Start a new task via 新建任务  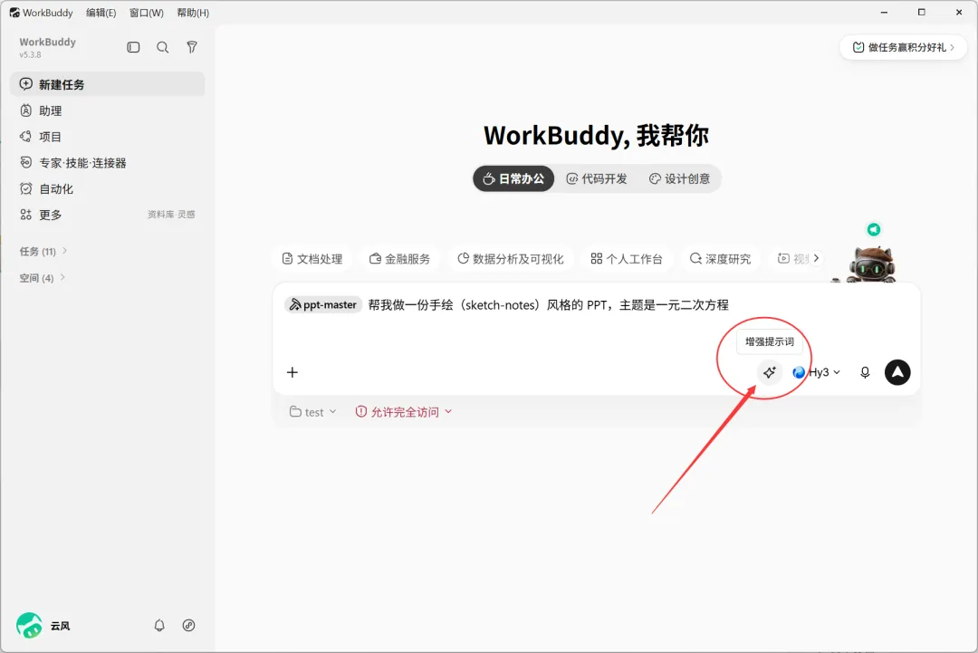pos(107,84)
